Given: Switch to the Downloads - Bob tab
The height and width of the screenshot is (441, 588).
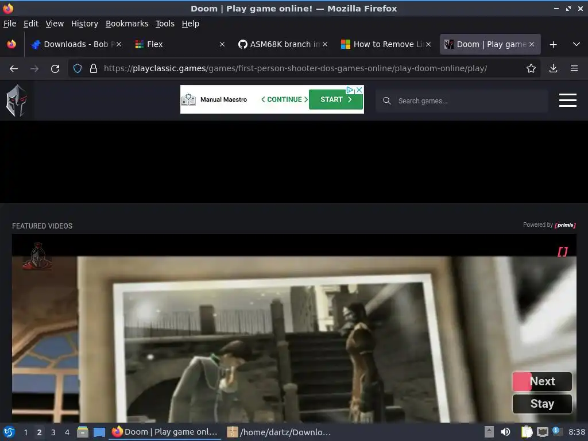Looking at the screenshot, I should [x=76, y=44].
